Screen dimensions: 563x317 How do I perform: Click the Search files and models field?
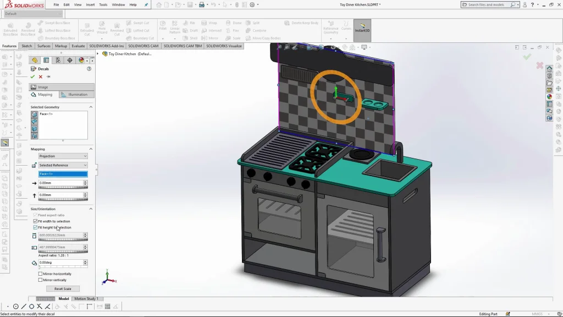[488, 4]
